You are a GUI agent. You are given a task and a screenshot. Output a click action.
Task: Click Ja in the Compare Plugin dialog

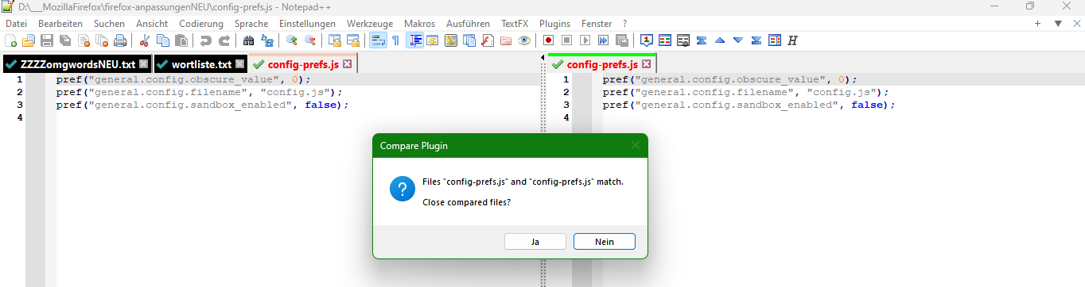coord(535,241)
